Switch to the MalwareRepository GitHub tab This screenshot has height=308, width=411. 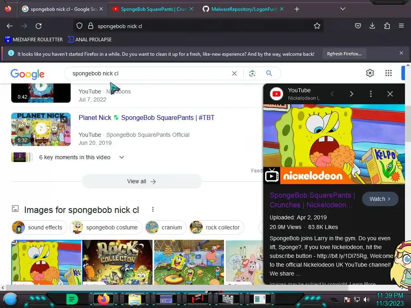(244, 9)
